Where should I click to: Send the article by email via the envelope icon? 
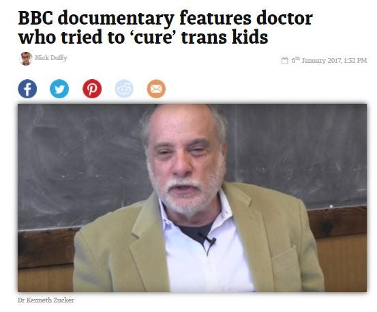[156, 89]
